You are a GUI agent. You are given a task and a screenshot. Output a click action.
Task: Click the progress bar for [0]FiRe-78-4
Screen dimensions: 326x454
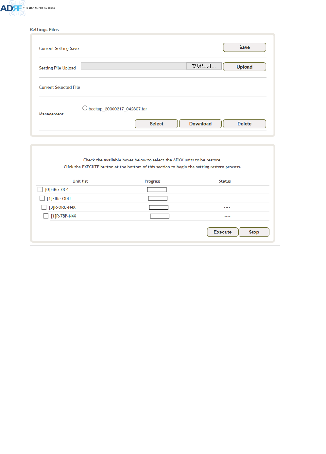(x=157, y=189)
